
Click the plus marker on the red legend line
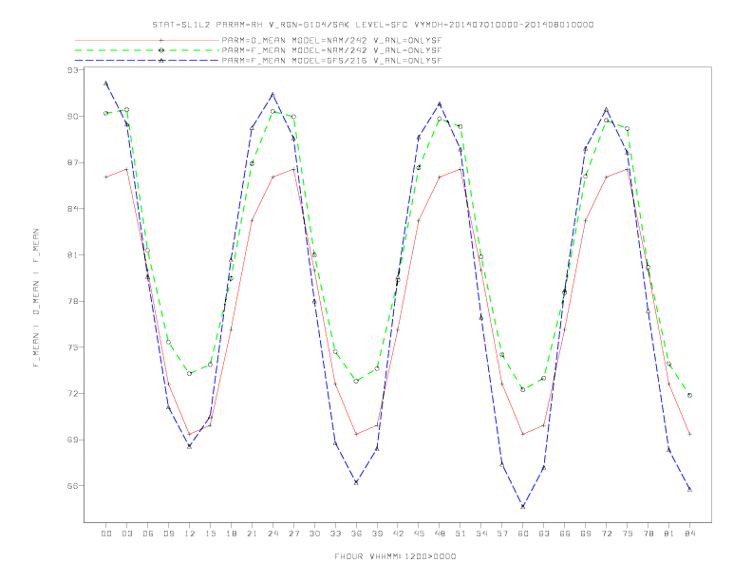coord(161,40)
